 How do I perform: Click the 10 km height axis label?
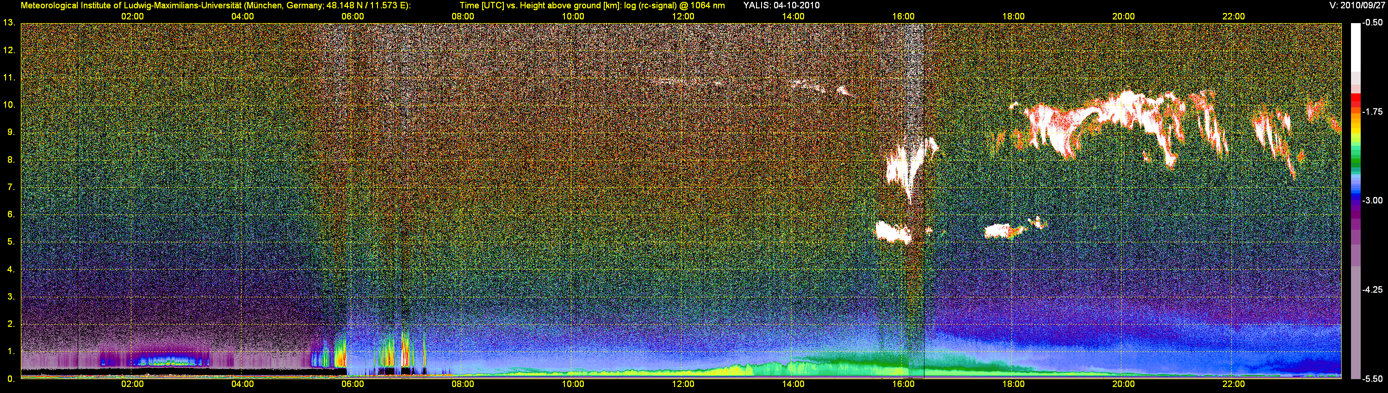(x=9, y=105)
